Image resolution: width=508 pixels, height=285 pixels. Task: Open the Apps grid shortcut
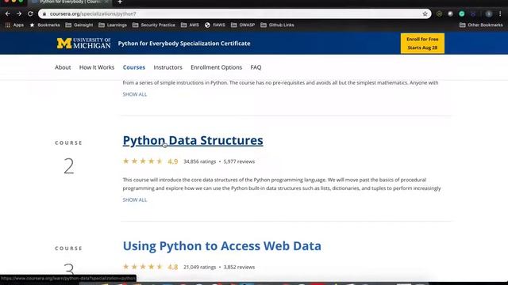point(14,25)
